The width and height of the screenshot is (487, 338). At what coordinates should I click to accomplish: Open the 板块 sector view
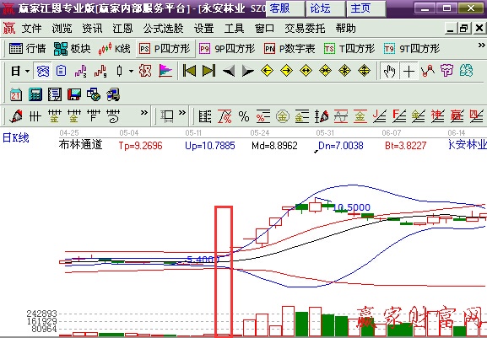point(72,49)
